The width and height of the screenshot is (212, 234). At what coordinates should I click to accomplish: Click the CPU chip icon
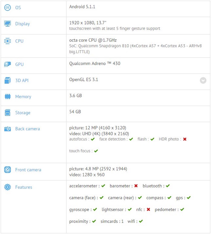[8, 41]
